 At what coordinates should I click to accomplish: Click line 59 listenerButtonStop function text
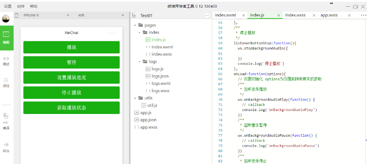click(x=265, y=43)
